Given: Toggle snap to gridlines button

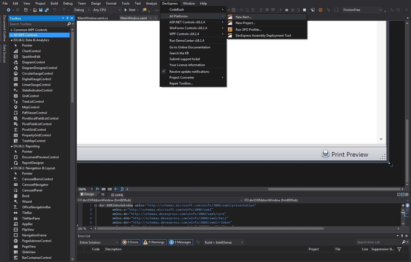Looking at the screenshot, I should point(110,189).
